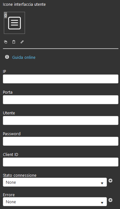Expand Errore via its down arrow
The width and height of the screenshot is (120, 209).
102,203
